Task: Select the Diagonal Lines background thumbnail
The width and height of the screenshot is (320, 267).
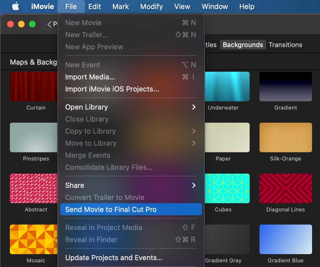Action: (x=286, y=188)
